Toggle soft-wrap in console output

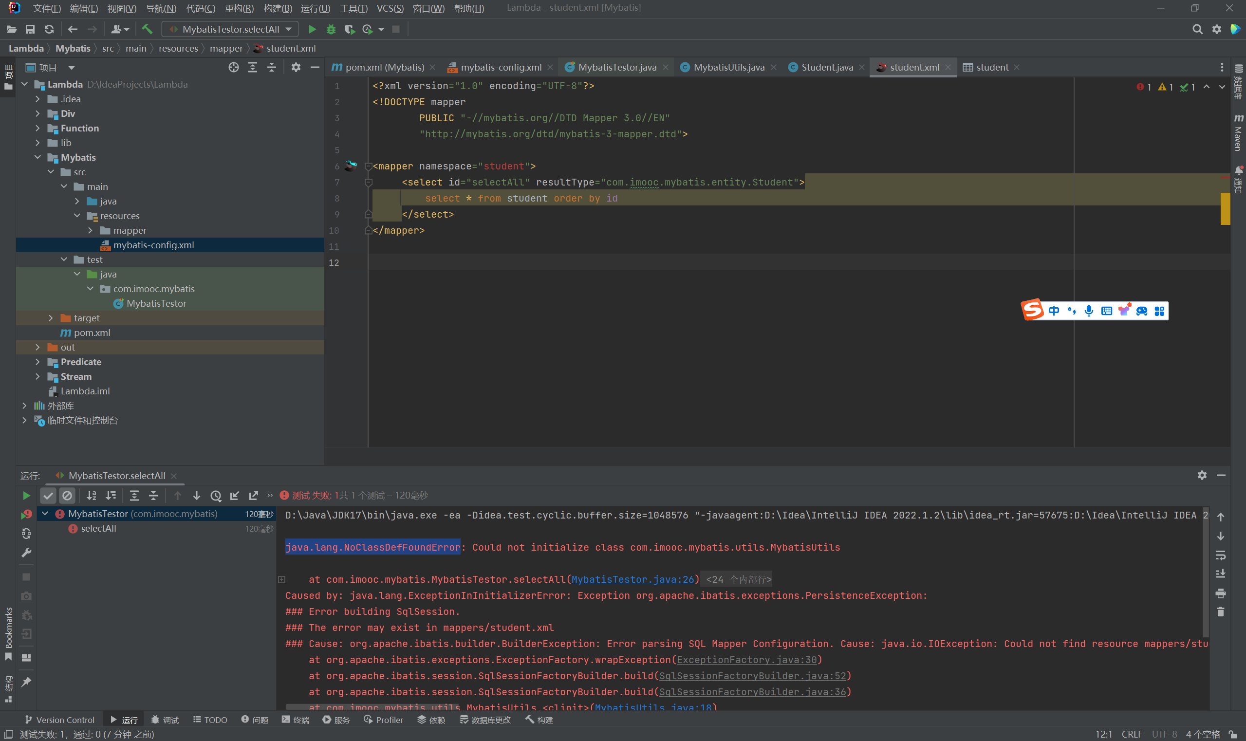pos(1220,555)
